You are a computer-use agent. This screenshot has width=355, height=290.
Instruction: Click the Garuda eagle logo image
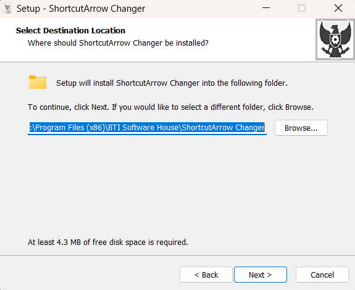tap(335, 39)
